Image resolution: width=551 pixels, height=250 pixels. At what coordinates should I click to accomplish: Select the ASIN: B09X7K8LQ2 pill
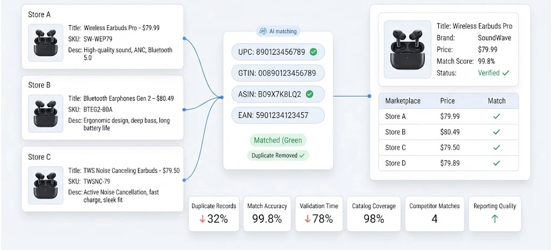[278, 94]
